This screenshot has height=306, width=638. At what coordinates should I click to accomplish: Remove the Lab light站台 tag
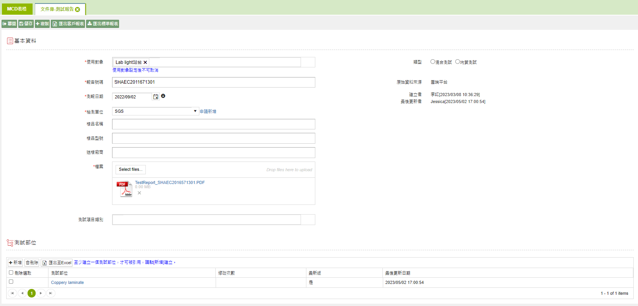(x=145, y=62)
